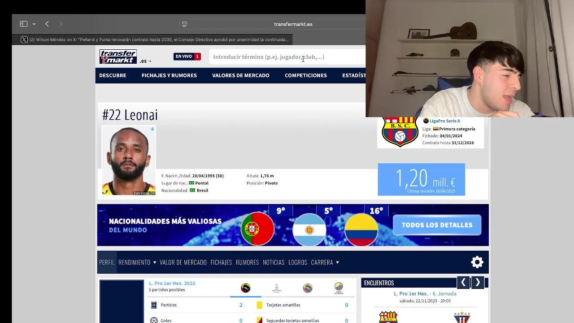The image size is (574, 323).
Task: Open the VALORES DE MERCADO menu
Action: [x=241, y=75]
